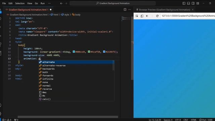
Task: Open the Run menu
Action: pos(43,3)
